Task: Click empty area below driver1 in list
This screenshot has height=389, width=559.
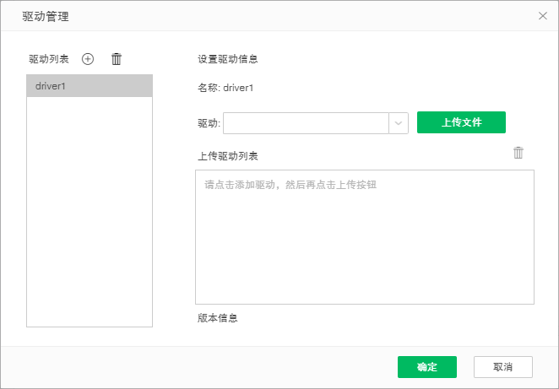Action: click(x=90, y=211)
